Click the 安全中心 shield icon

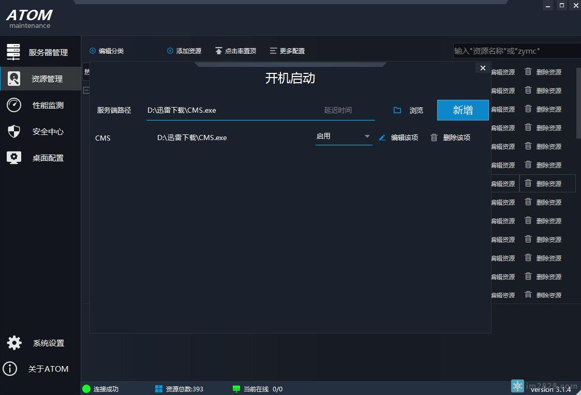pos(14,131)
